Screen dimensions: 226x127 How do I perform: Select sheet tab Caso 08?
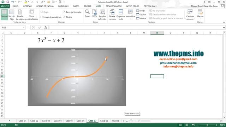(104, 121)
